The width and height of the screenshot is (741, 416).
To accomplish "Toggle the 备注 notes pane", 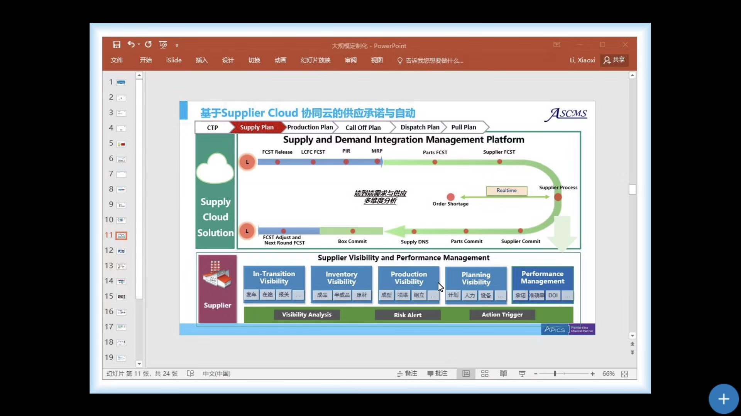I will [x=407, y=374].
